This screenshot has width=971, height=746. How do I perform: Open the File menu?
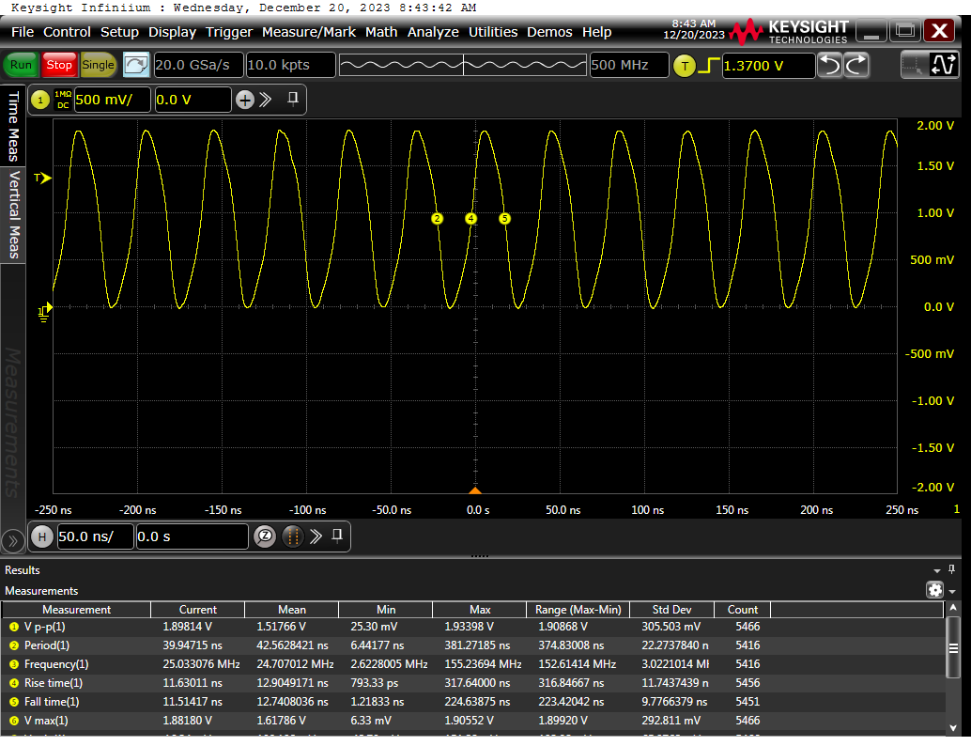pyautogui.click(x=23, y=32)
